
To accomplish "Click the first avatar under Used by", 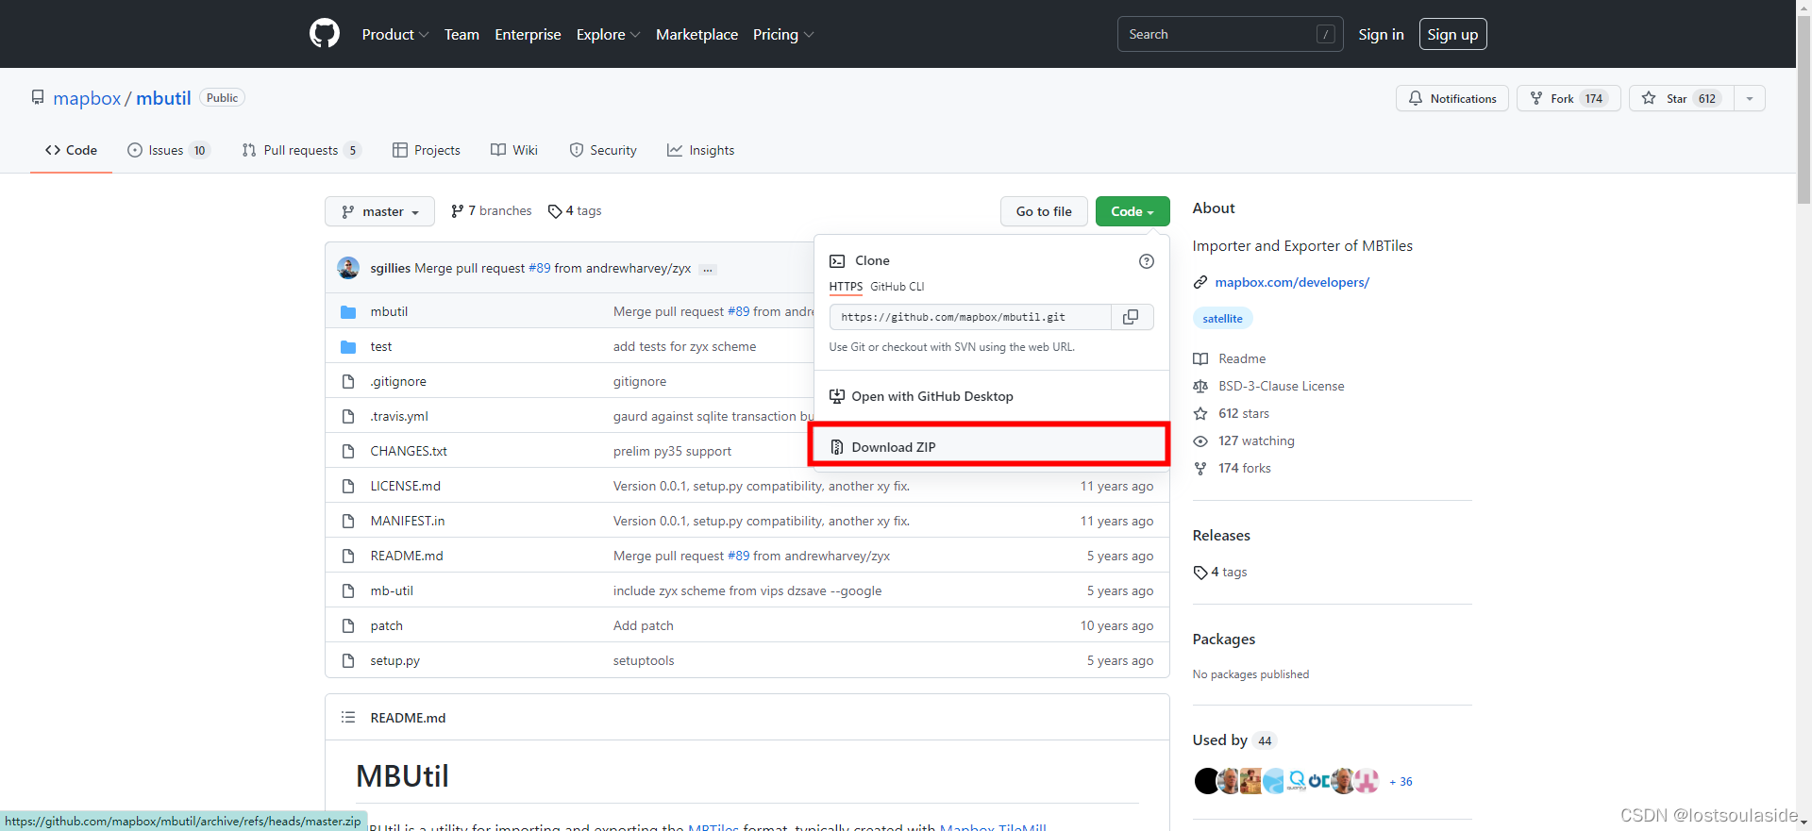I will pyautogui.click(x=1207, y=781).
